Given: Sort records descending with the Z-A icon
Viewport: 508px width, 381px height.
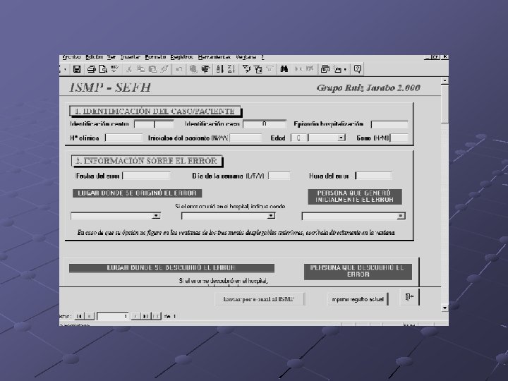Looking at the screenshot, I should coord(231,69).
